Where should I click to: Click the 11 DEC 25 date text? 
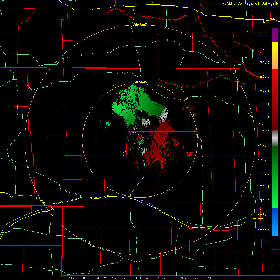point(184,278)
